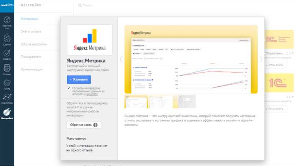Toggle the personal data consent checkbox
295x166 pixels.
(x=69, y=88)
